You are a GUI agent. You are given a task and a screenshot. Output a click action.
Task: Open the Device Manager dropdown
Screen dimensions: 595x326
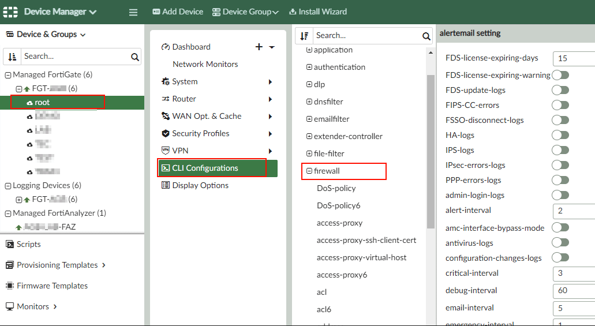pos(61,12)
